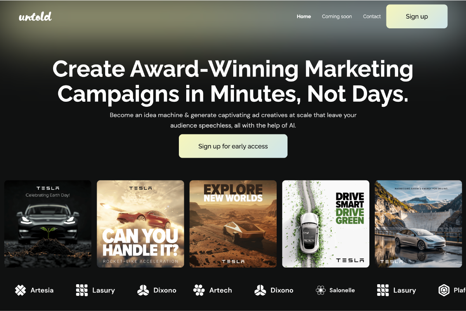
Task: Open the Can You Handle It ad
Action: [140, 224]
